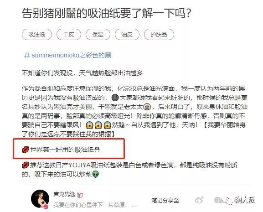The width and height of the screenshot is (263, 212).
Task: Open author 吉克隽逸's profile name
Action: [65, 194]
